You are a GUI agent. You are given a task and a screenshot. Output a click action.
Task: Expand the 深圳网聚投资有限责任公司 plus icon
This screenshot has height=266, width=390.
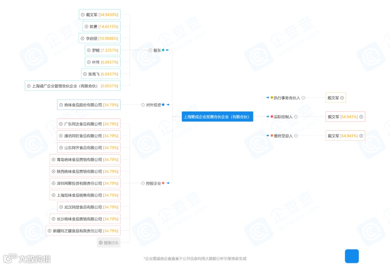pyautogui.click(x=53, y=183)
